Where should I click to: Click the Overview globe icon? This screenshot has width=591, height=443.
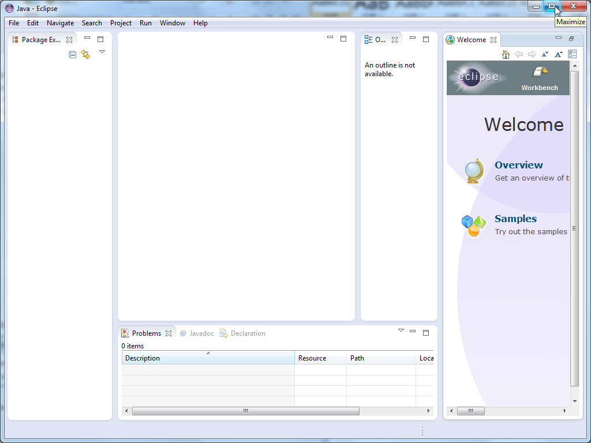(x=474, y=171)
